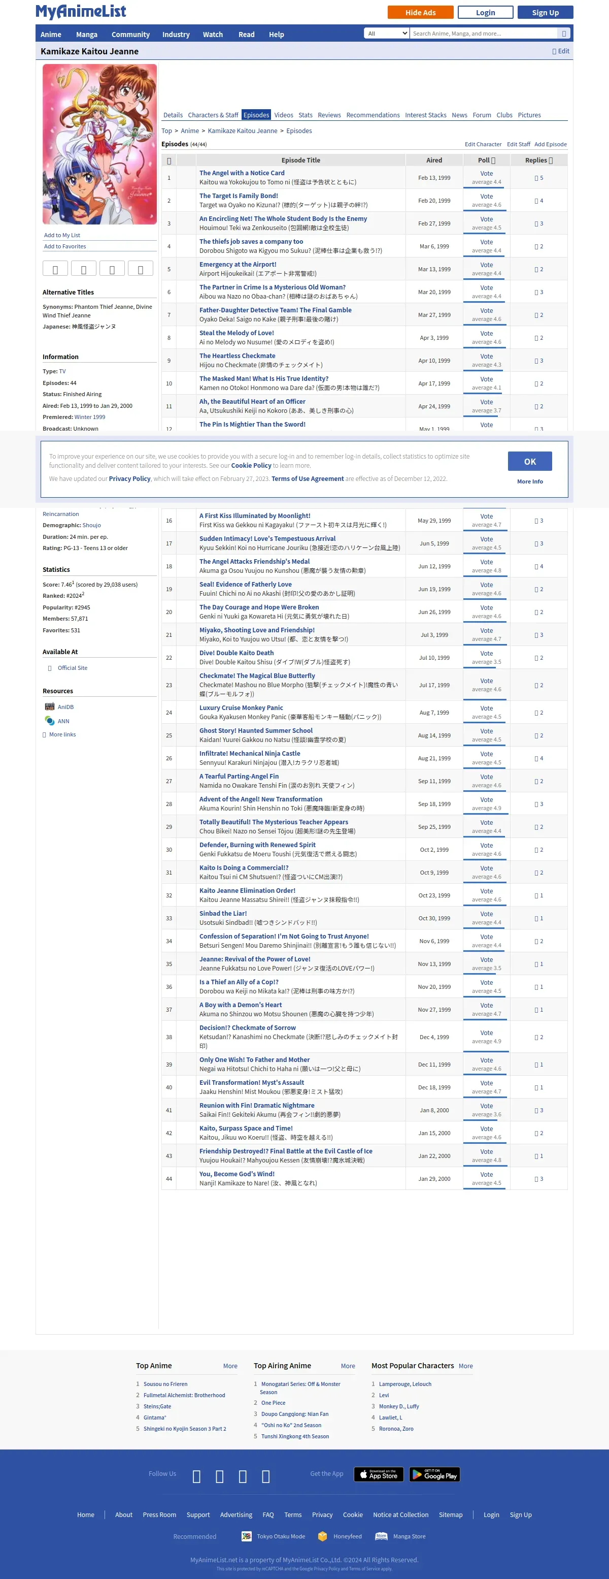Image resolution: width=609 pixels, height=1579 pixels.
Task: Click last share button under Add to Favorites
Action: click(140, 269)
